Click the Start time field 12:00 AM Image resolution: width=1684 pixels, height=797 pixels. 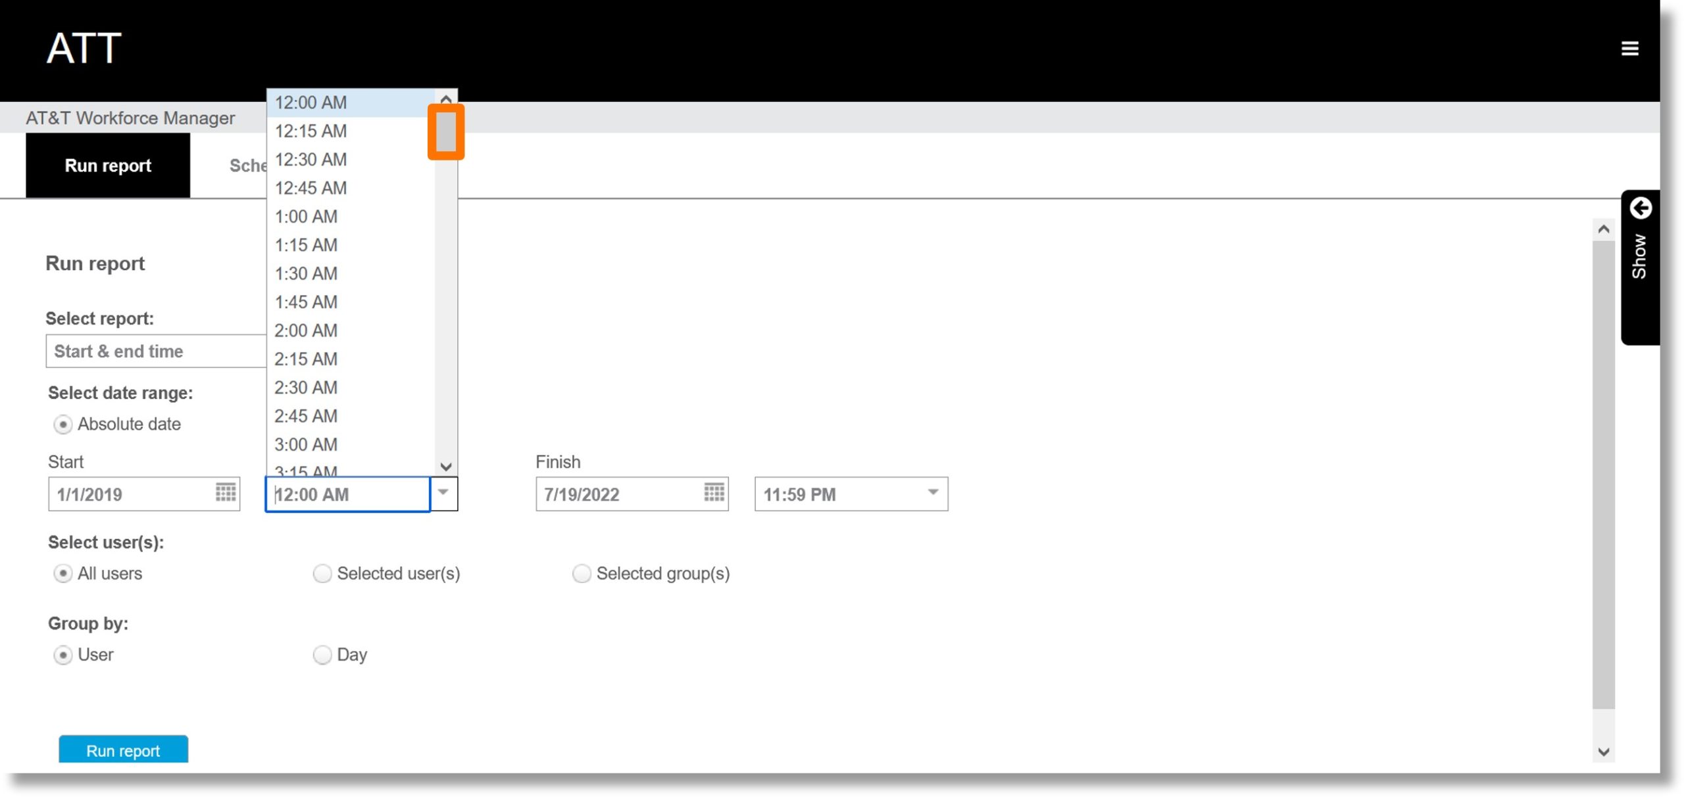[347, 494]
